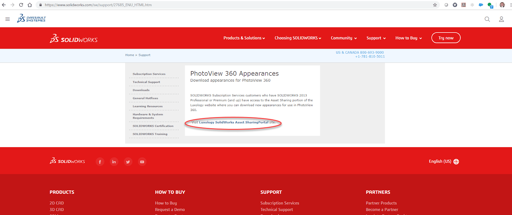
Task: Click the globe icon beside English (US)
Action: (x=456, y=162)
